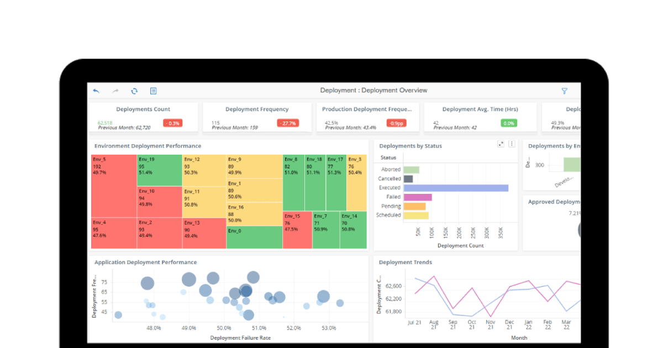The image size is (663, 348).
Task: Open the Production Deployment Frequency card
Action: coord(367,117)
